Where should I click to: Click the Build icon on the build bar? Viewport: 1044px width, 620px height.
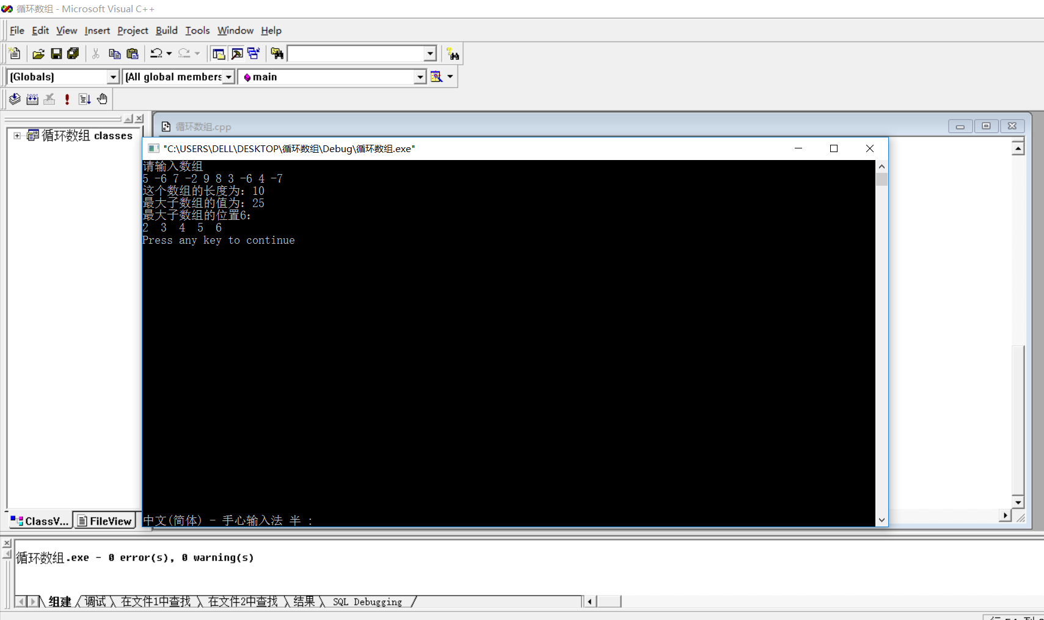point(32,99)
